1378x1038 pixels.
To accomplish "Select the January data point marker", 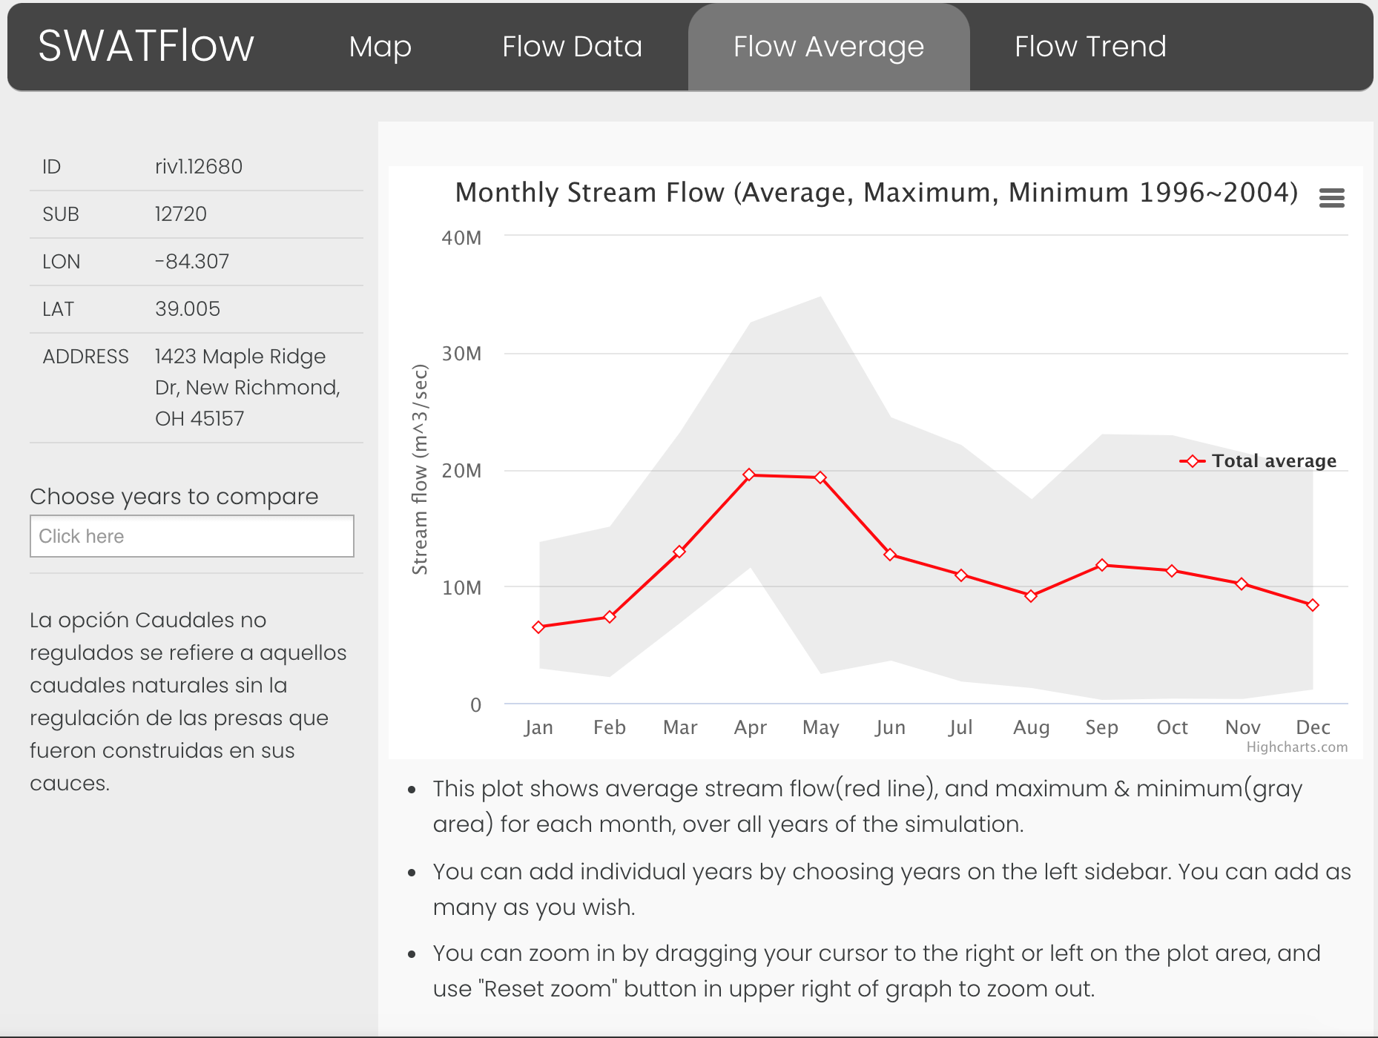I will point(538,627).
